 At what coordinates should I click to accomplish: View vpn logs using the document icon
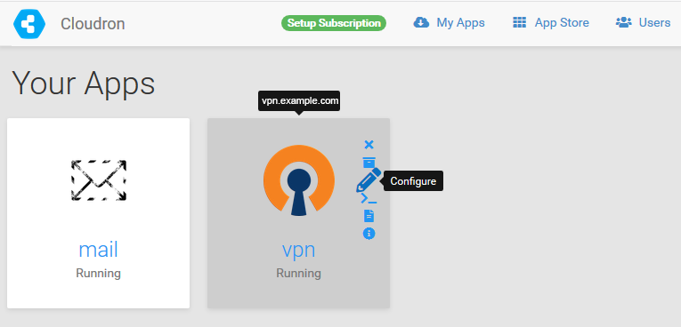click(369, 216)
